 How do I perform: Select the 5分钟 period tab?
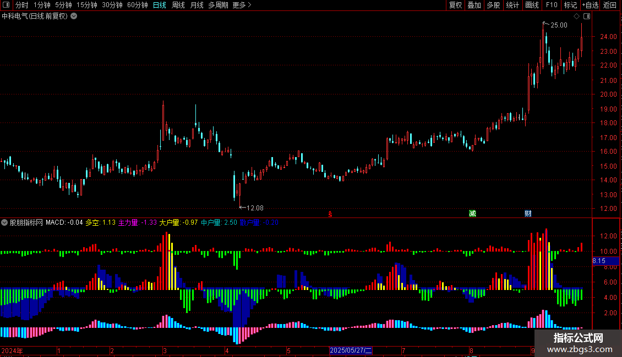63,5
